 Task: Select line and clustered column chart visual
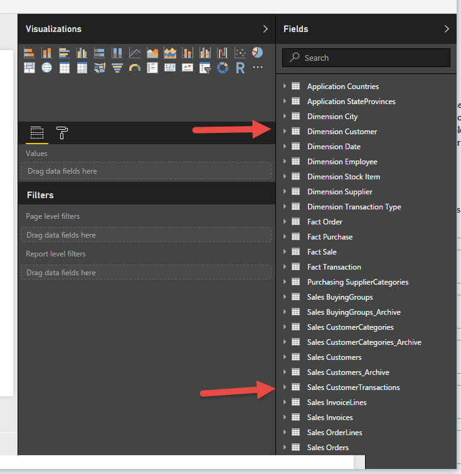tap(205, 53)
